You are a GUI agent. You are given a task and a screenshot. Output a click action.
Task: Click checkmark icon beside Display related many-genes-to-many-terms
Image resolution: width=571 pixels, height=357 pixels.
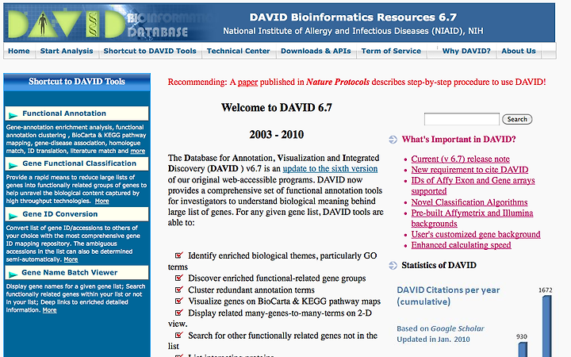178,313
